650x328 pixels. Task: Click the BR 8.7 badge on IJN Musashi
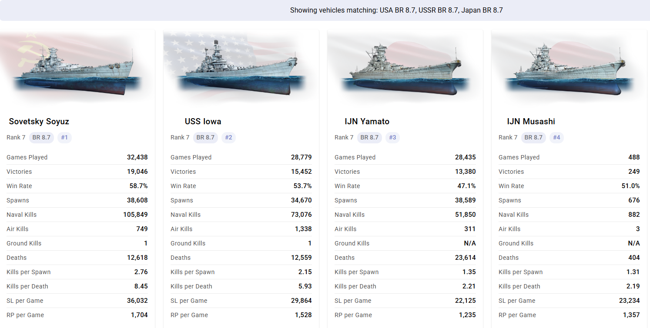[533, 137]
